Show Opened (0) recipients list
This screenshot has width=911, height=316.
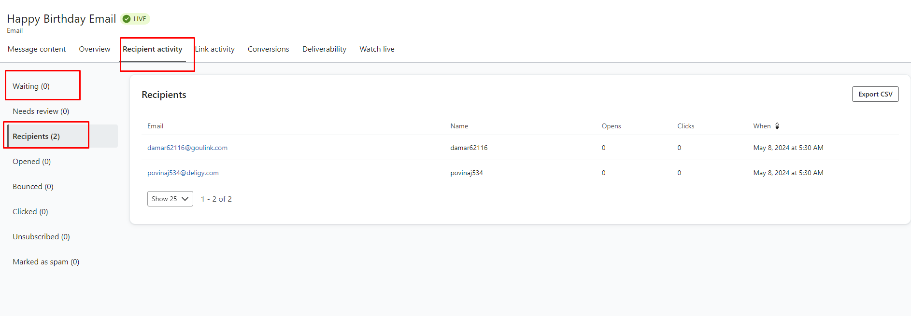click(x=31, y=162)
